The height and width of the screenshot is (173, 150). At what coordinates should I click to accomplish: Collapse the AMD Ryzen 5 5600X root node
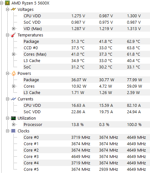(x=1, y=3)
